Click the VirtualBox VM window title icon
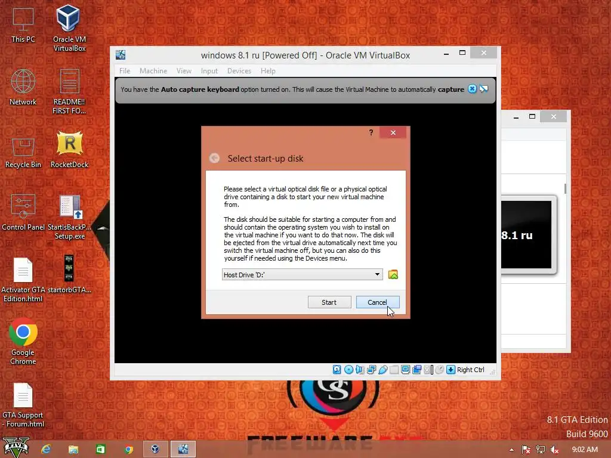611x458 pixels. tap(121, 55)
